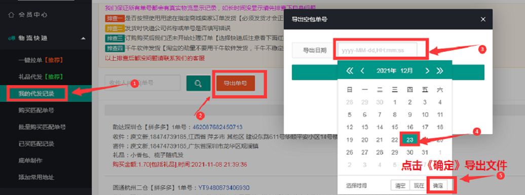Click the 排查三 green tag
Image resolution: width=525 pixels, height=195 pixels.
[115, 38]
